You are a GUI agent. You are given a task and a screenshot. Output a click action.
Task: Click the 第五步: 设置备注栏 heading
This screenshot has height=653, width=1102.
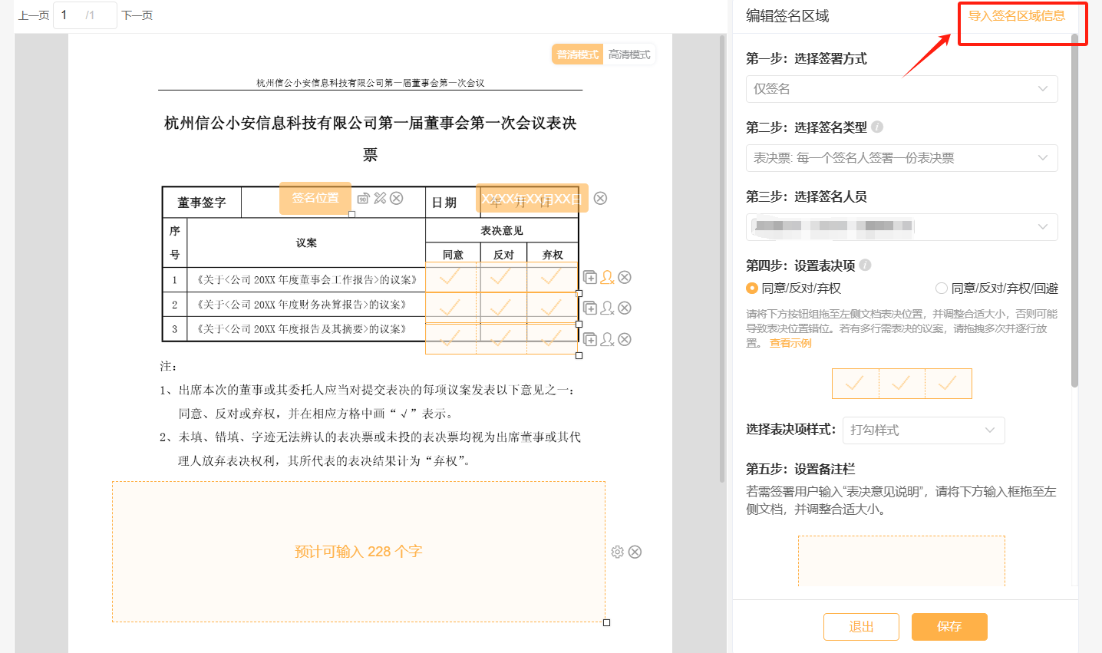(x=800, y=469)
